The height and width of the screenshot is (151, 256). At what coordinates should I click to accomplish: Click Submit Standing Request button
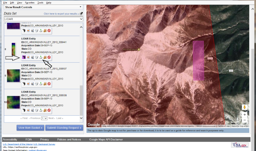tap(64, 128)
